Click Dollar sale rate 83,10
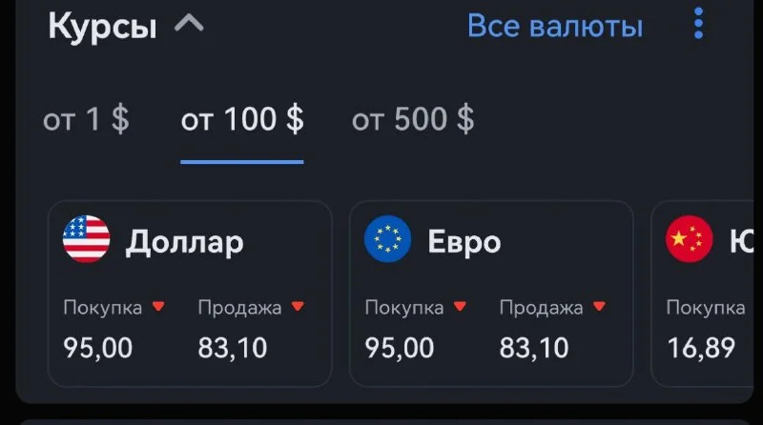Screen dimensions: 763x425 coord(233,348)
